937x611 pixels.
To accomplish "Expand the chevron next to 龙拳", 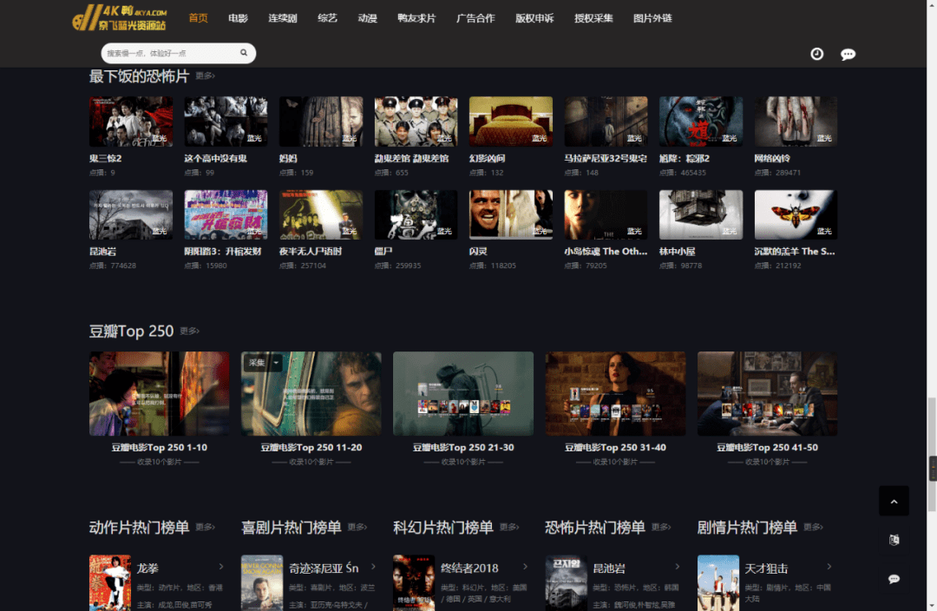I will click(x=221, y=566).
